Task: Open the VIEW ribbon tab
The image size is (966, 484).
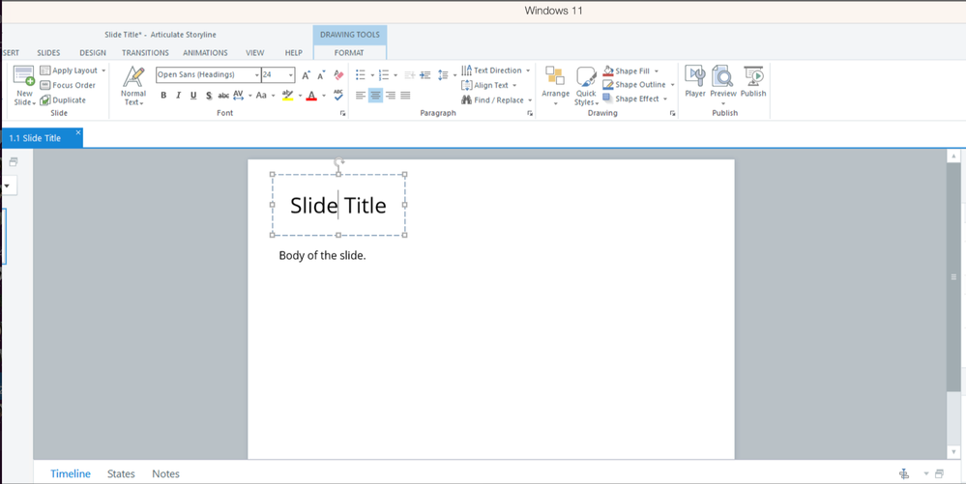Action: coord(255,53)
